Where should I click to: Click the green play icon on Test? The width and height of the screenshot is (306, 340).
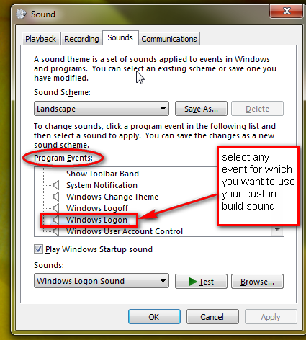193,282
